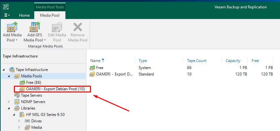Click the Add Media Pool ribbon icon
The height and width of the screenshot is (131, 280).
(x=12, y=27)
